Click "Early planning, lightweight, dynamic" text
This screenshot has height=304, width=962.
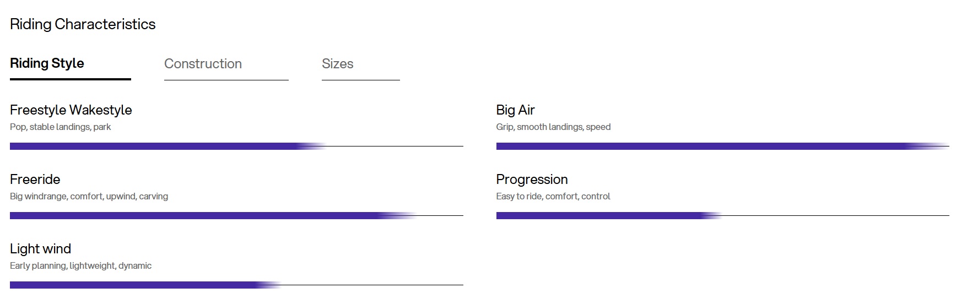click(81, 266)
